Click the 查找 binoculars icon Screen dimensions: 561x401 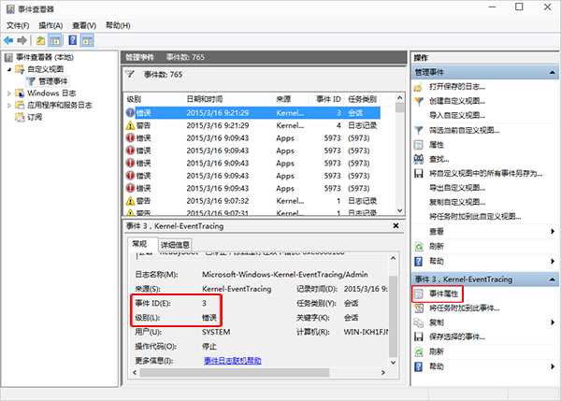click(418, 159)
